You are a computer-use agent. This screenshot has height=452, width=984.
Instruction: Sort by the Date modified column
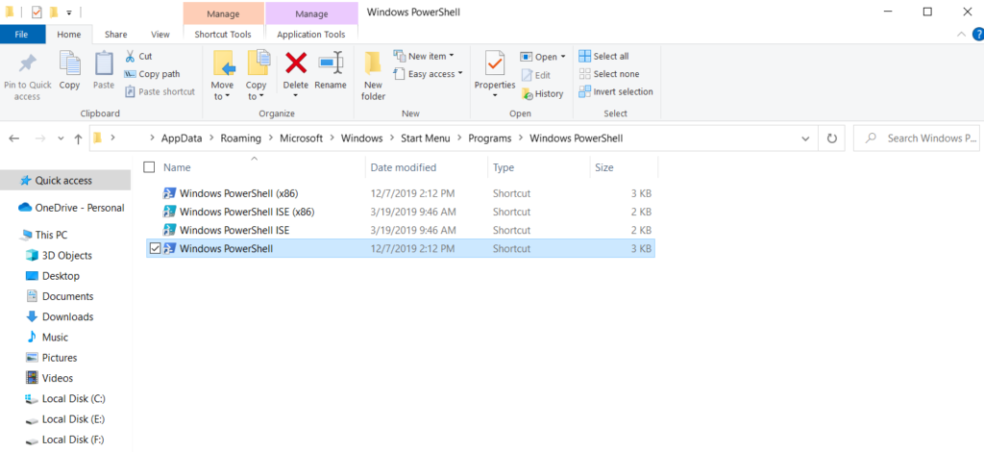403,167
